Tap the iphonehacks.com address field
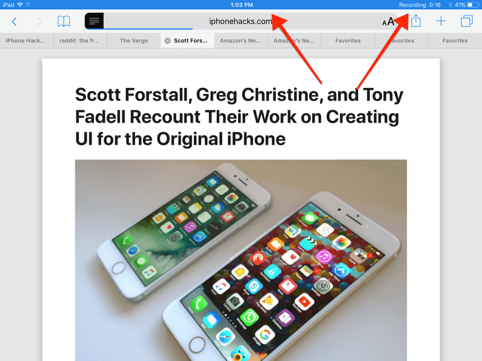Screen dimensions: 482x361 coord(240,21)
